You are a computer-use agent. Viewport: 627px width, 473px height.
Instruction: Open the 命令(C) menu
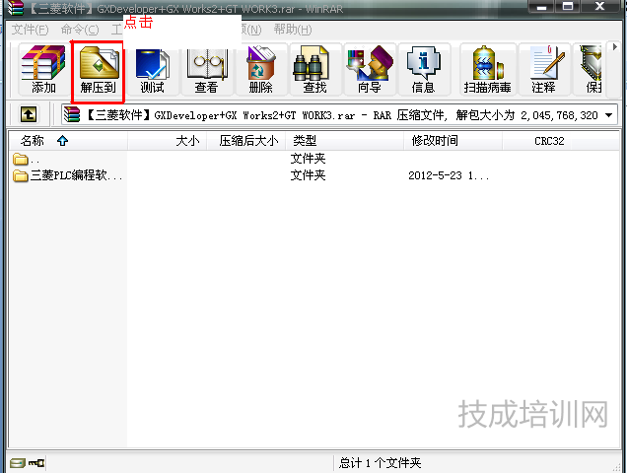(x=79, y=30)
